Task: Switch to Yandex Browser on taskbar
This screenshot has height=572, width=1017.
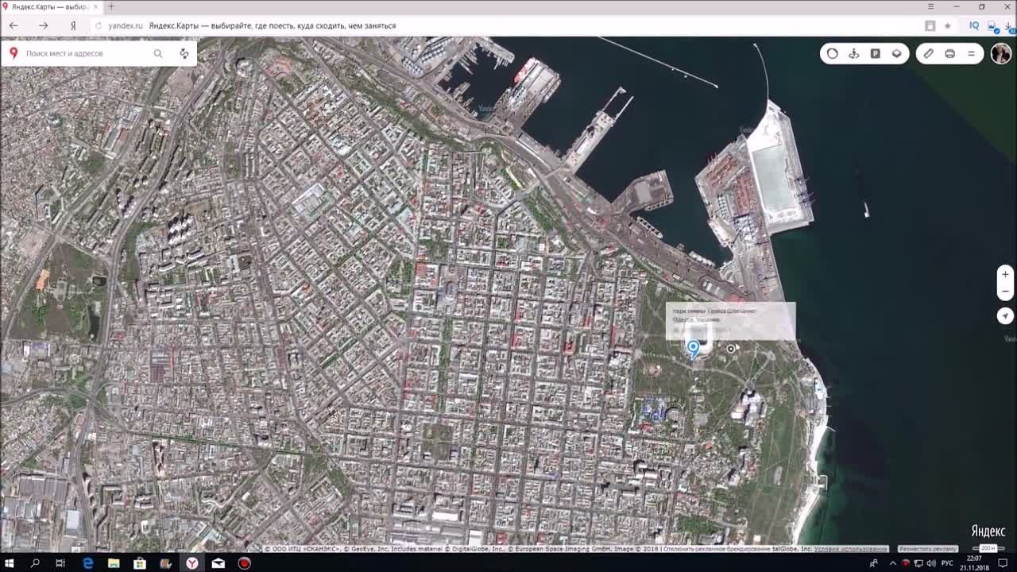Action: [192, 563]
